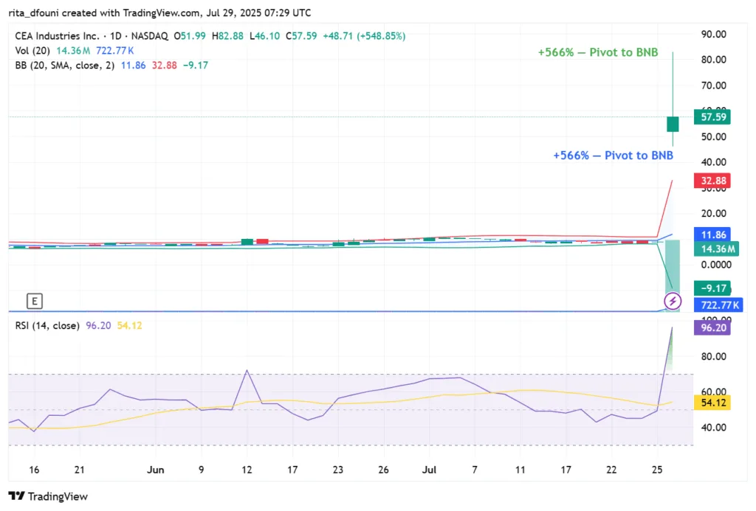Viewport: 756px width, 511px height.
Task: Click the 70.00 price axis label
Action: 714,86
